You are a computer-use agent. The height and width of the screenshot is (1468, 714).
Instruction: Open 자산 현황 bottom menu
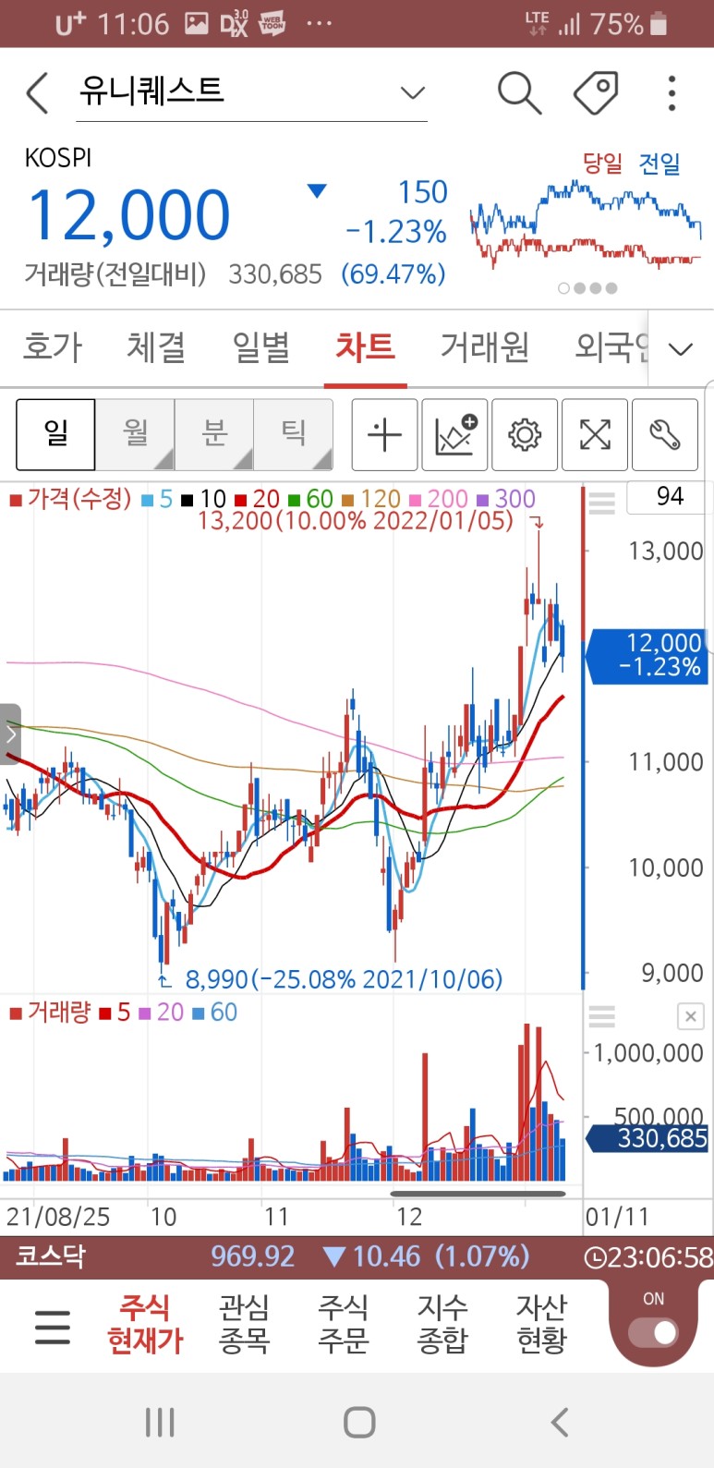tap(541, 1324)
